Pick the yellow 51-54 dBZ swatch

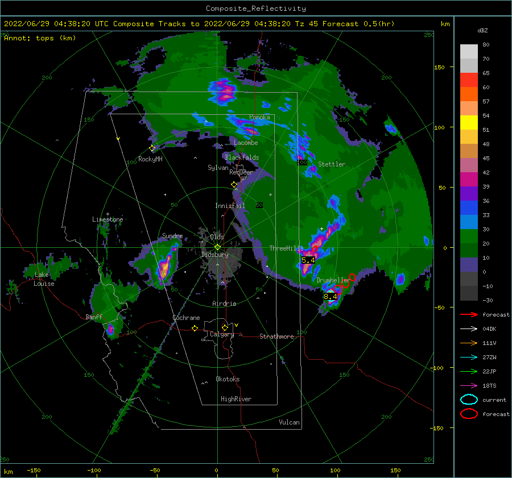[469, 122]
